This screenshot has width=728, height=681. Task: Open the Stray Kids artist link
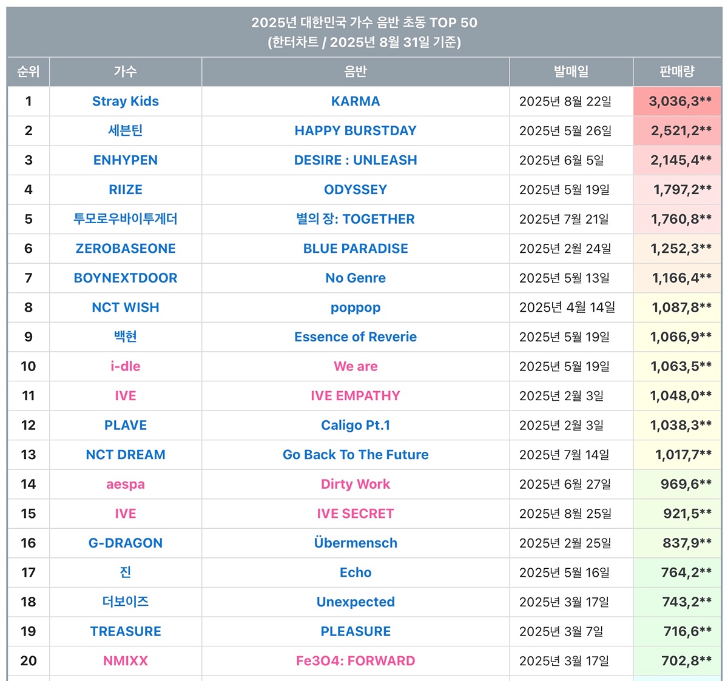(126, 101)
